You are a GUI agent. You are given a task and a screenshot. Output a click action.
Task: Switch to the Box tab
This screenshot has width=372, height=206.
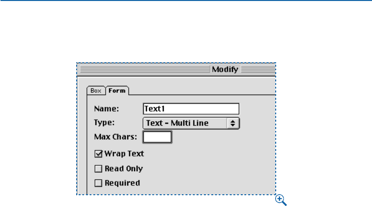pyautogui.click(x=95, y=91)
